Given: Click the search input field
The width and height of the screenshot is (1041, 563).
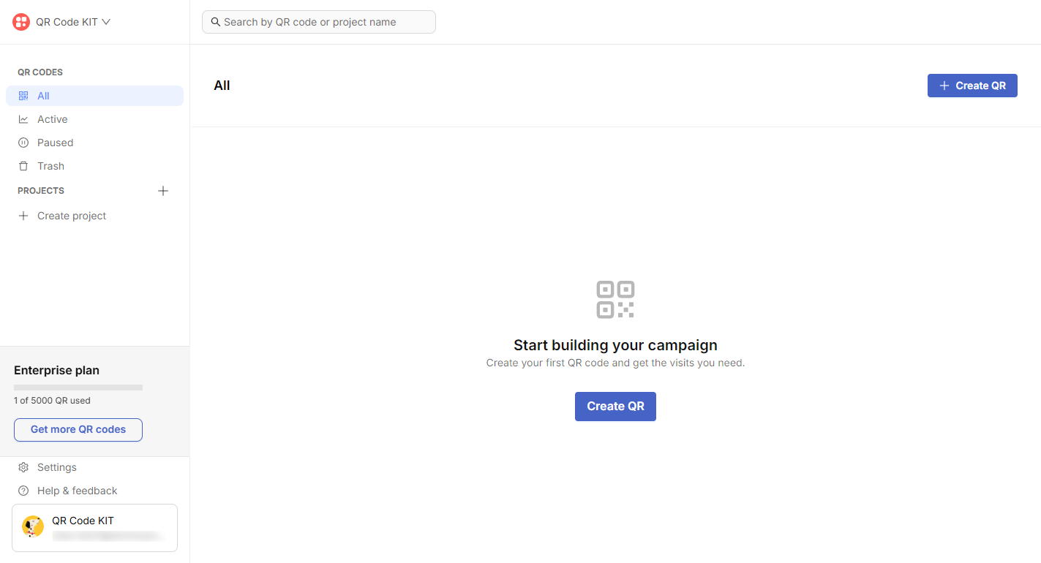Looking at the screenshot, I should coord(318,22).
